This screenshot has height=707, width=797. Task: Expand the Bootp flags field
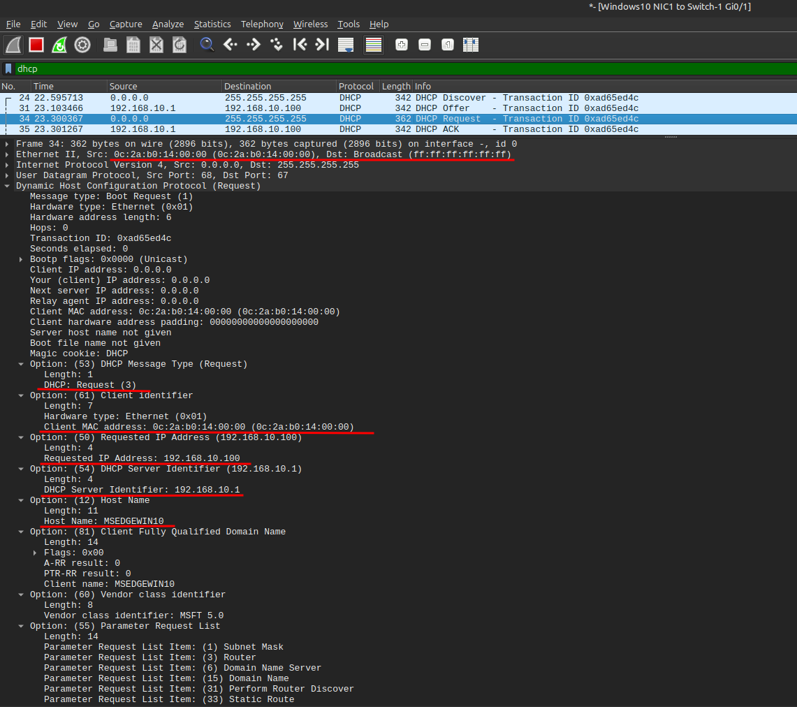(22, 259)
